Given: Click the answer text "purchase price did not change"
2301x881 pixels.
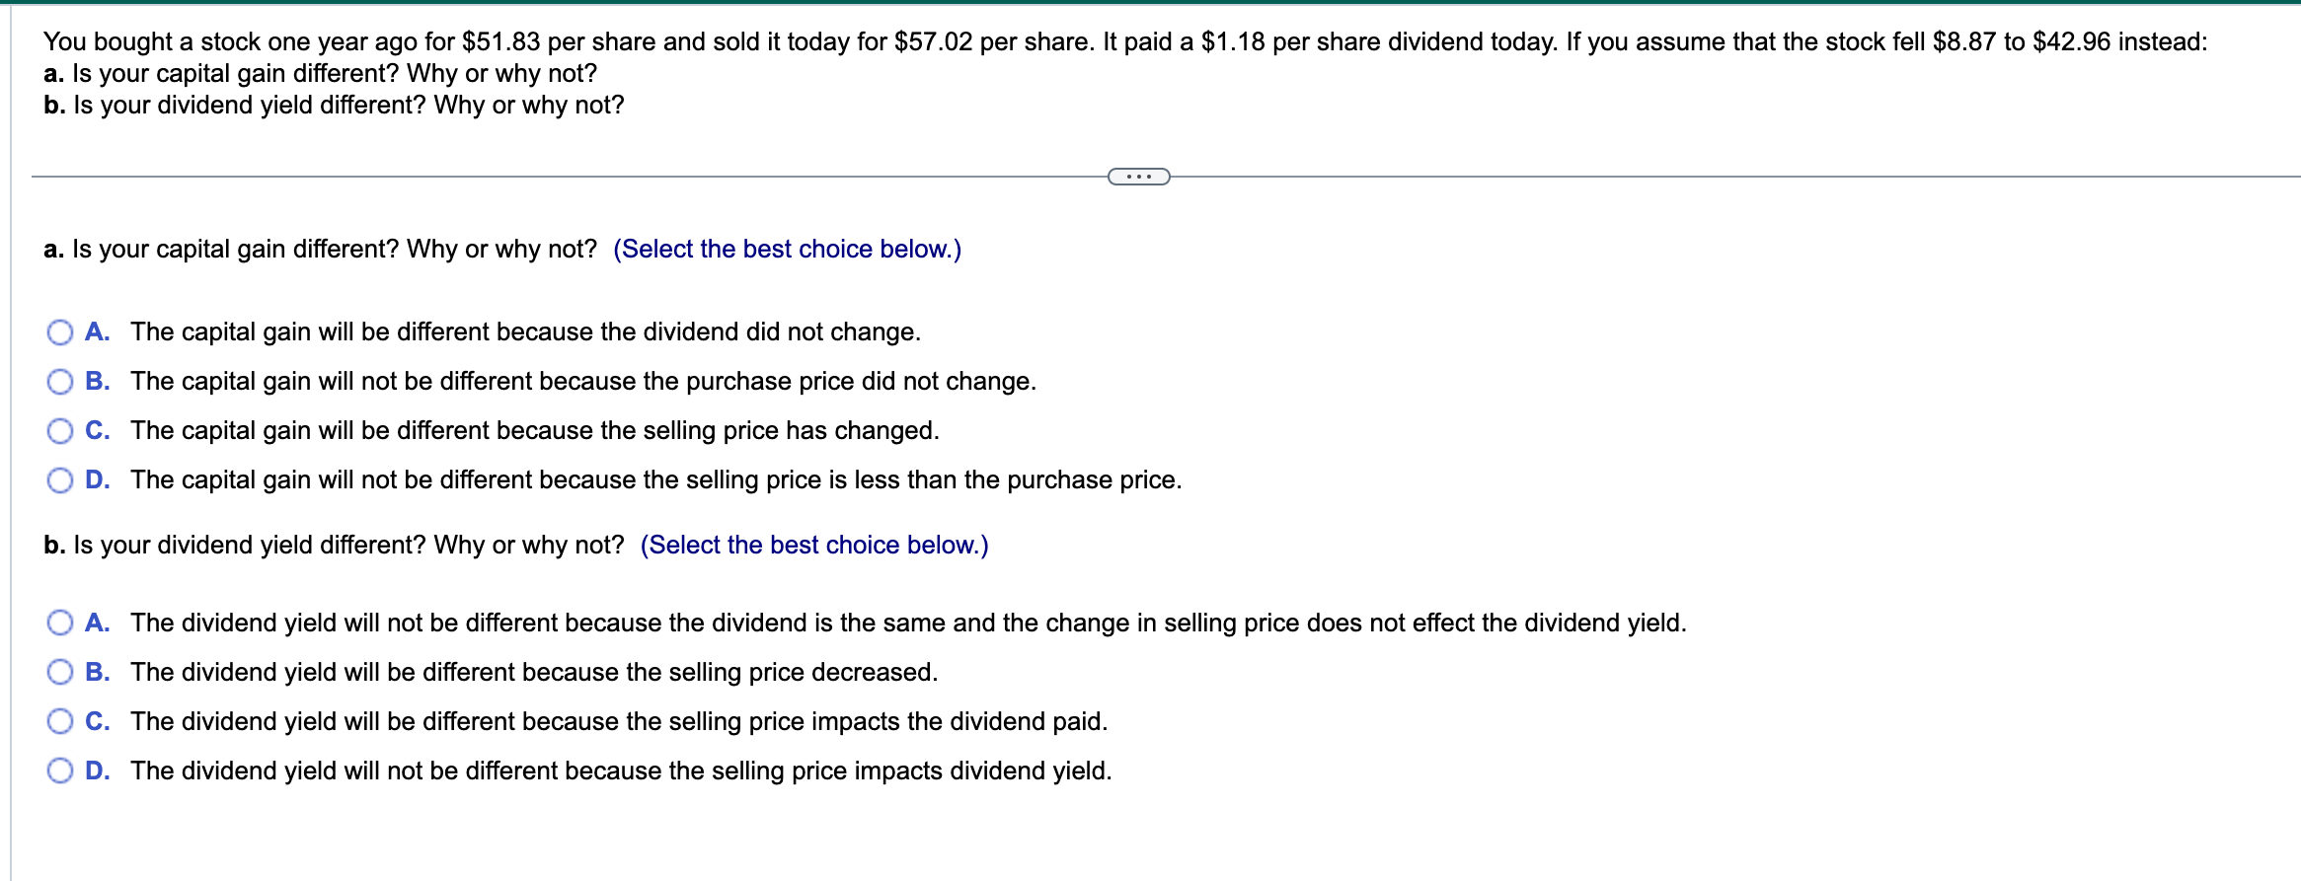Looking at the screenshot, I should coord(582,382).
